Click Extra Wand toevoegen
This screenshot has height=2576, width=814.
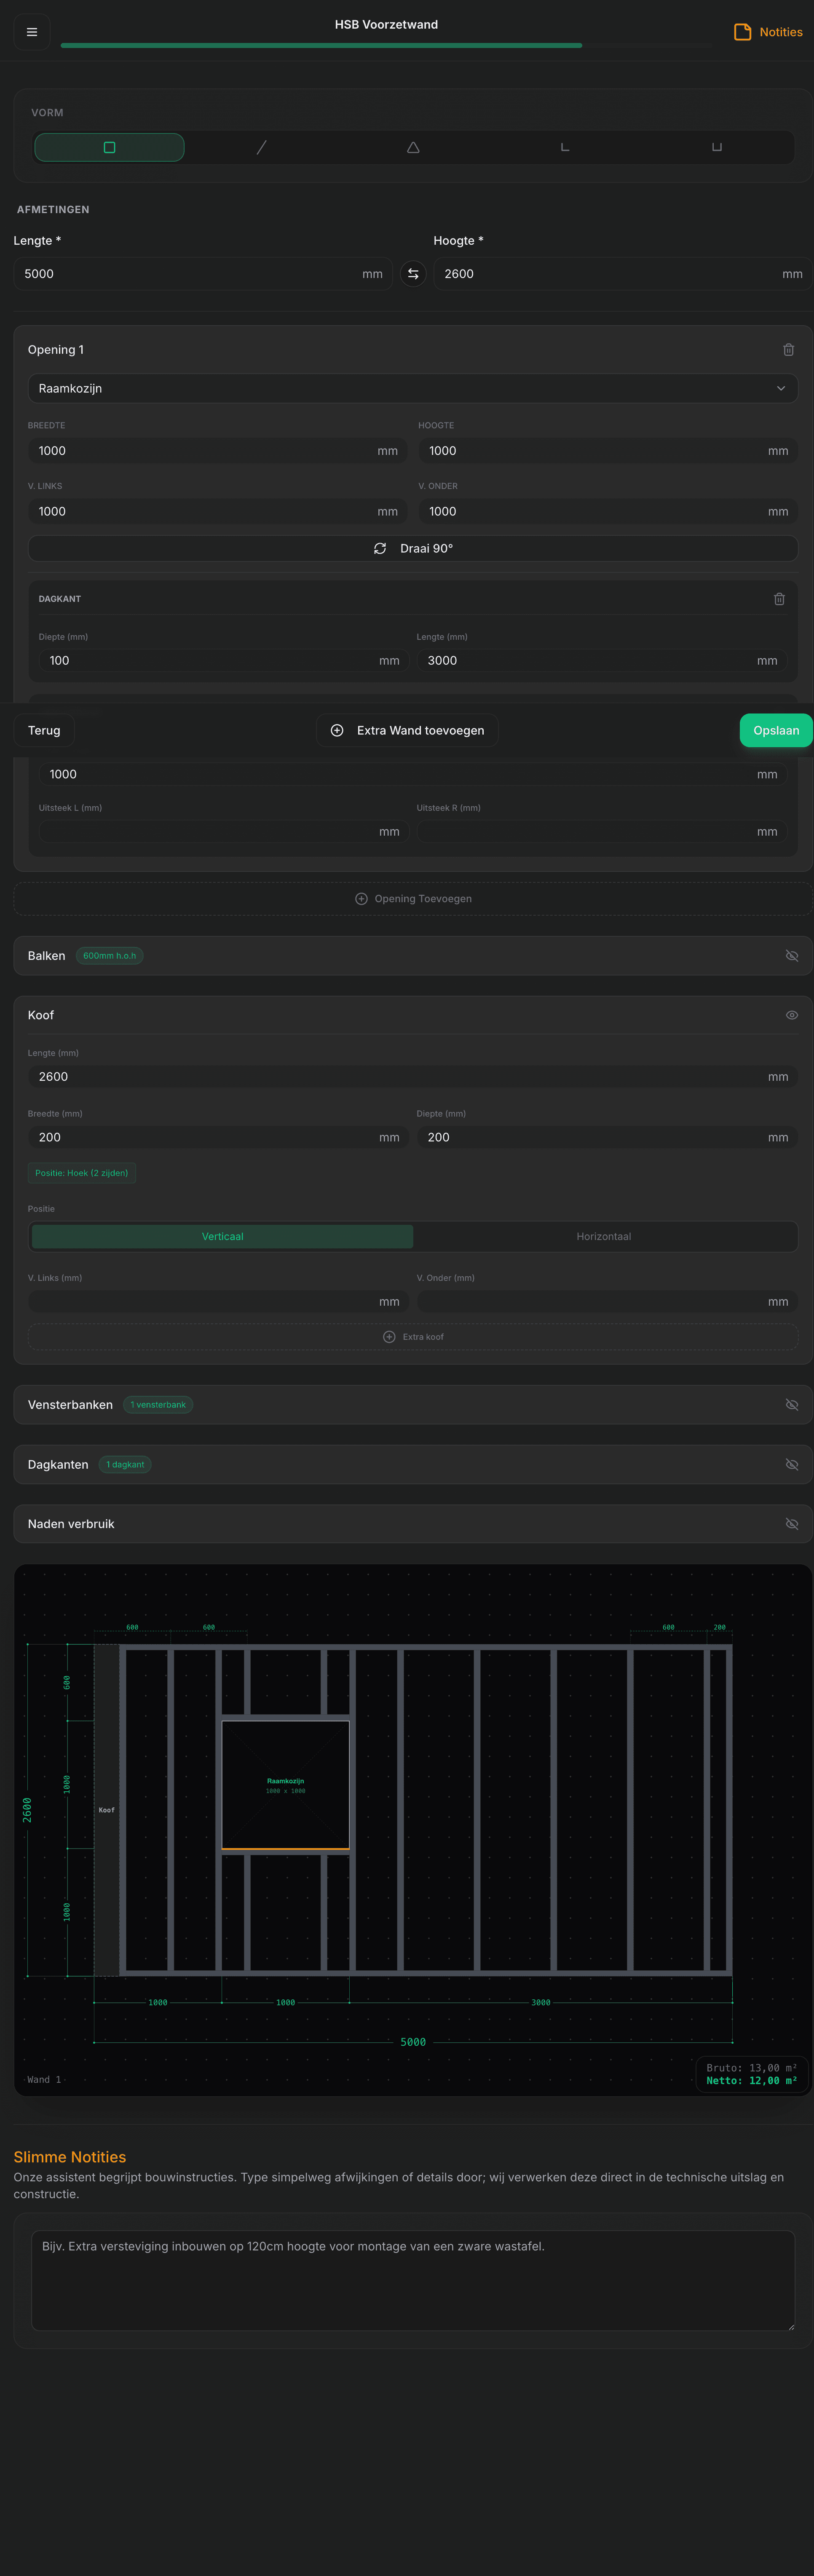point(407,730)
